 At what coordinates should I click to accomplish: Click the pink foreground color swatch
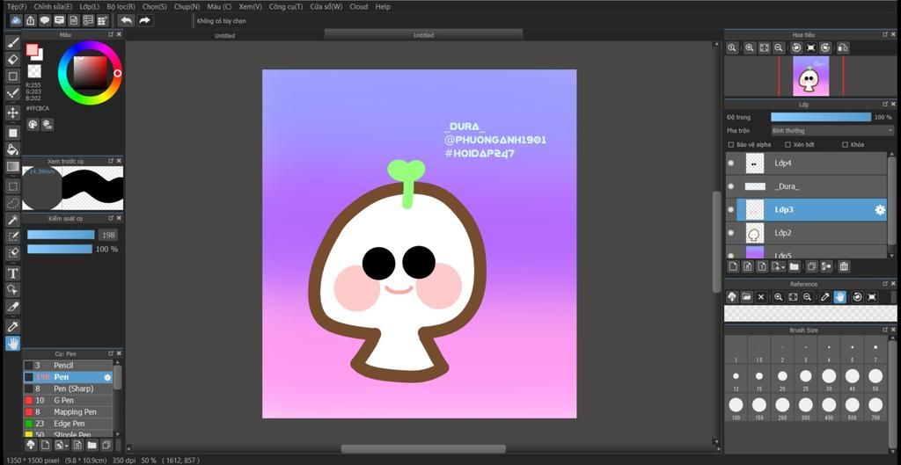click(33, 50)
